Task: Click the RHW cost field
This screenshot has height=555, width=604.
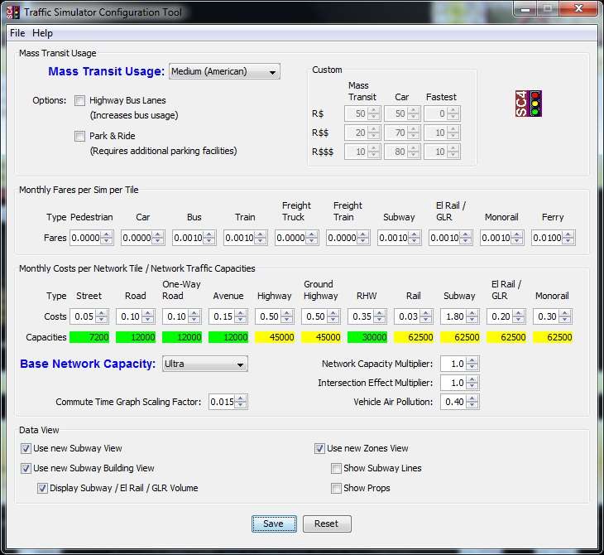Action: 362,316
